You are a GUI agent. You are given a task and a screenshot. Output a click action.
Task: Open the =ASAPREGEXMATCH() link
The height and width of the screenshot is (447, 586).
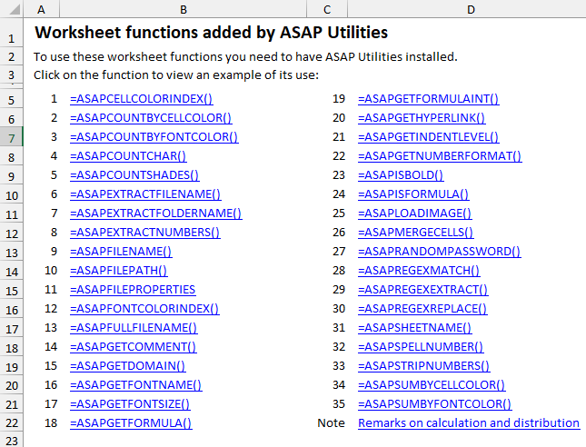419,270
